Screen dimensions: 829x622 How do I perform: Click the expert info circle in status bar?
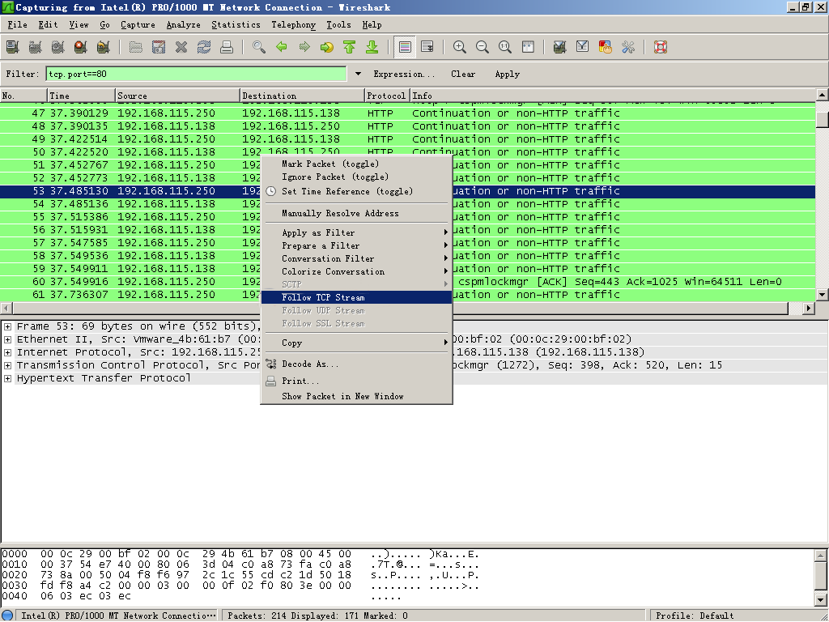(8, 616)
